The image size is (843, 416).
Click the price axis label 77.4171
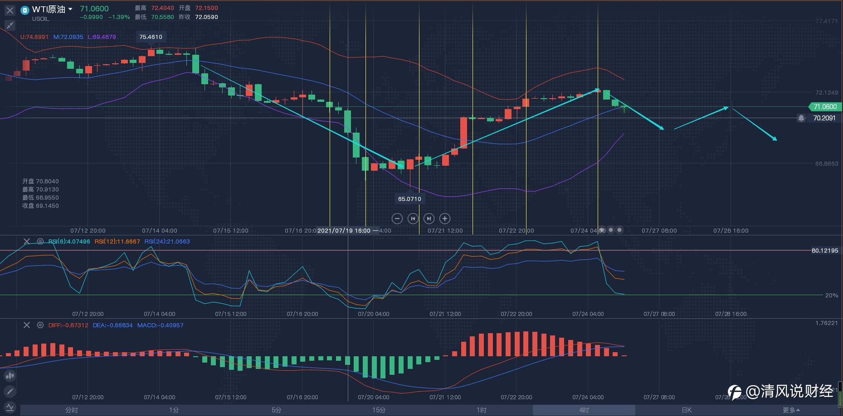point(827,21)
